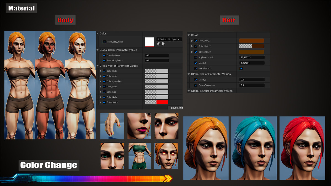This screenshot has height=186, width=331.
Task: Select the pink lips close-up thumbnail
Action: click(x=139, y=126)
